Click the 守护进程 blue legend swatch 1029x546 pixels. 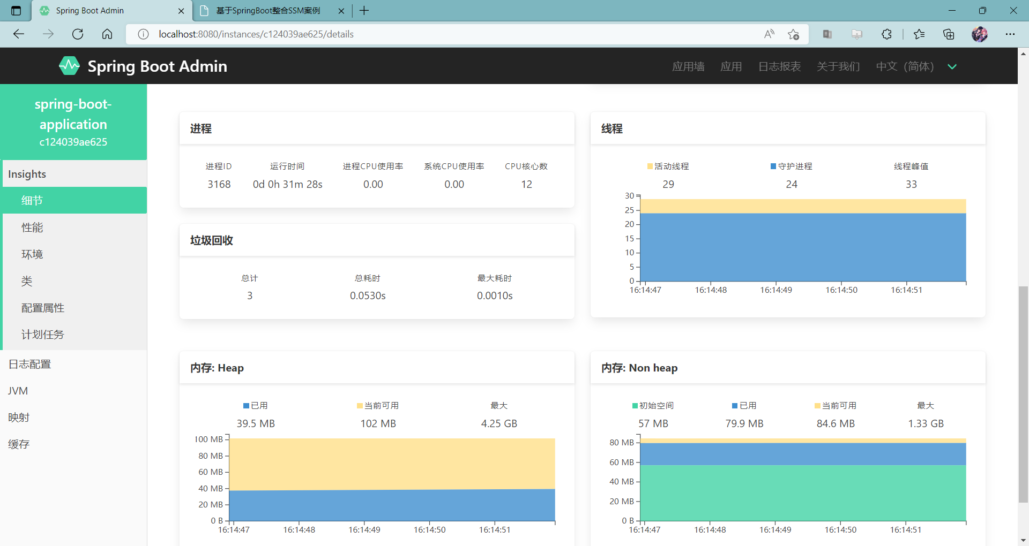[773, 166]
